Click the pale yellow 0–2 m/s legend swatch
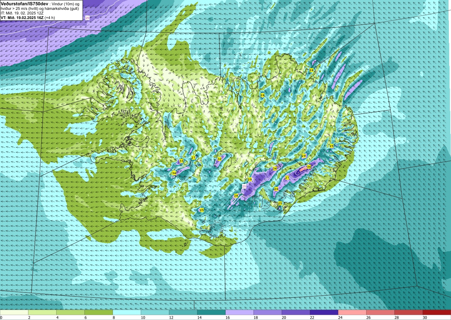The height and width of the screenshot is (320, 451). 14,312
